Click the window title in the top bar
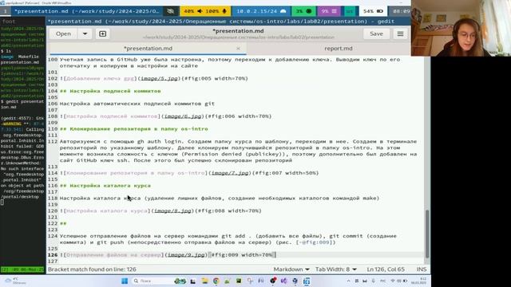This screenshot has height=287, width=511. click(87, 11)
